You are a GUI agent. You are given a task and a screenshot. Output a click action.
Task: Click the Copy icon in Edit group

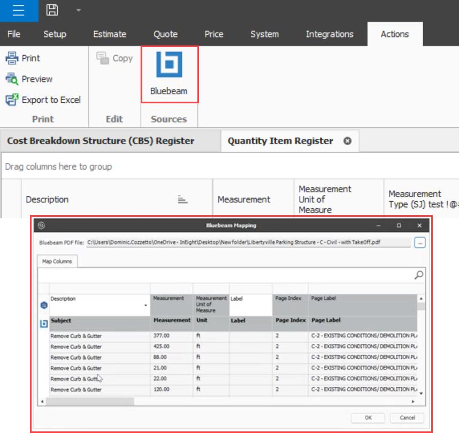(103, 58)
